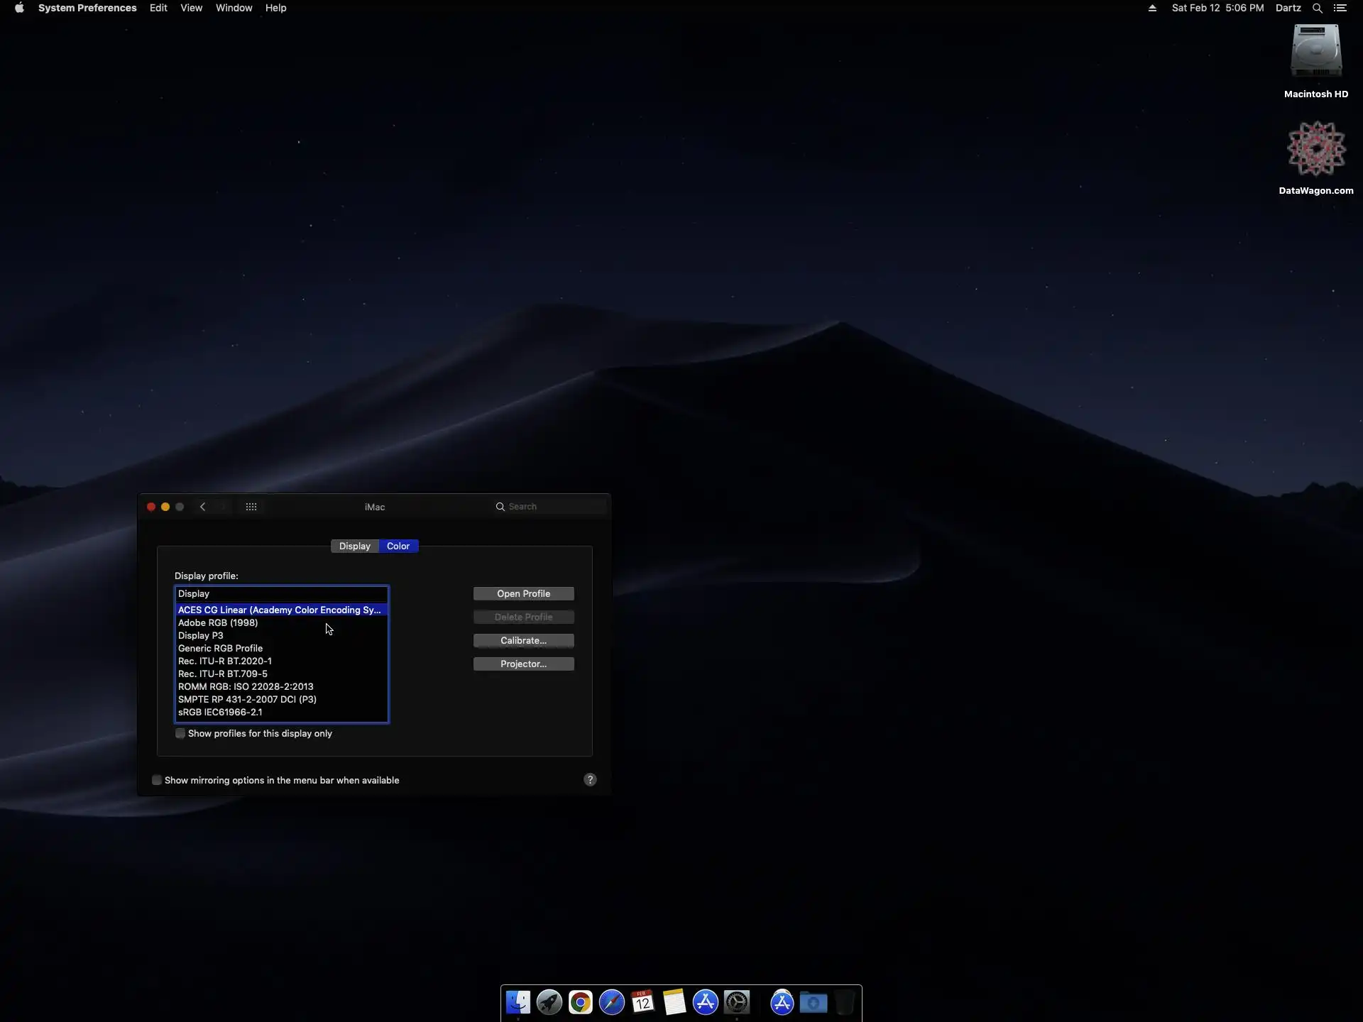
Task: Click the Open Profile button
Action: click(523, 594)
